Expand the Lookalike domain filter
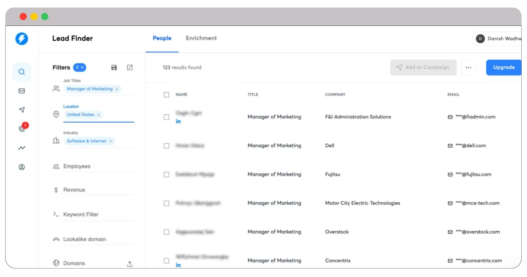The height and width of the screenshot is (277, 527). (93, 239)
